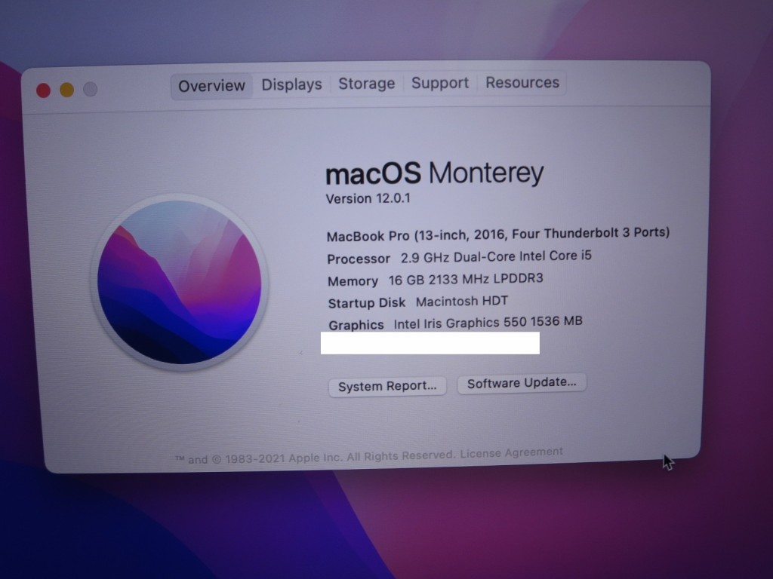Open System Report

387,386
